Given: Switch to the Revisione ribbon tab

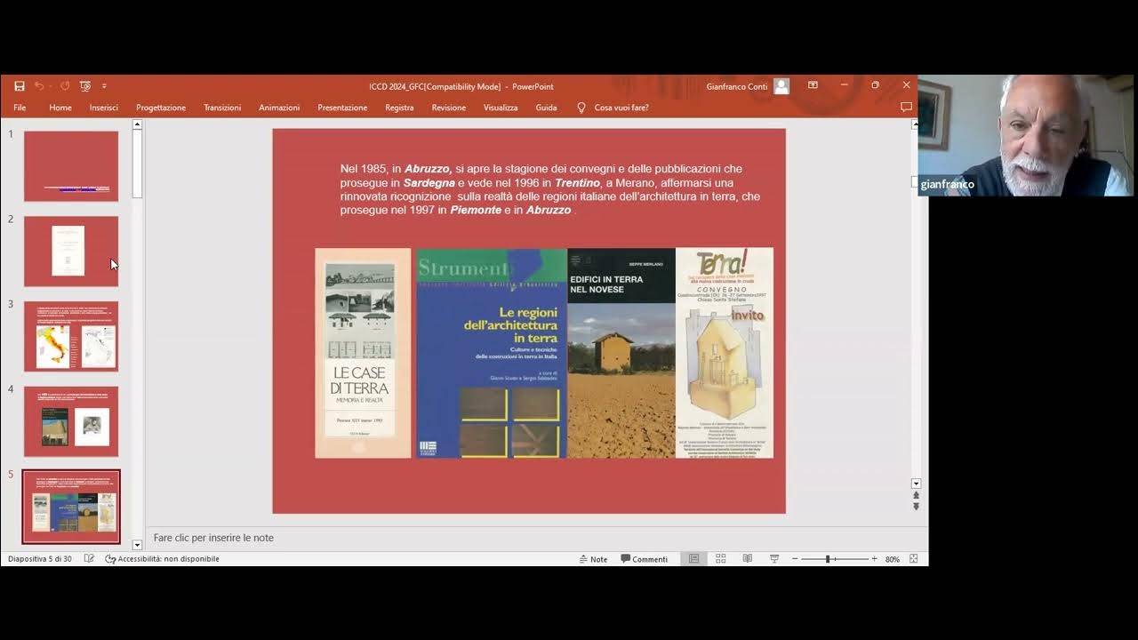Looking at the screenshot, I should [x=449, y=108].
